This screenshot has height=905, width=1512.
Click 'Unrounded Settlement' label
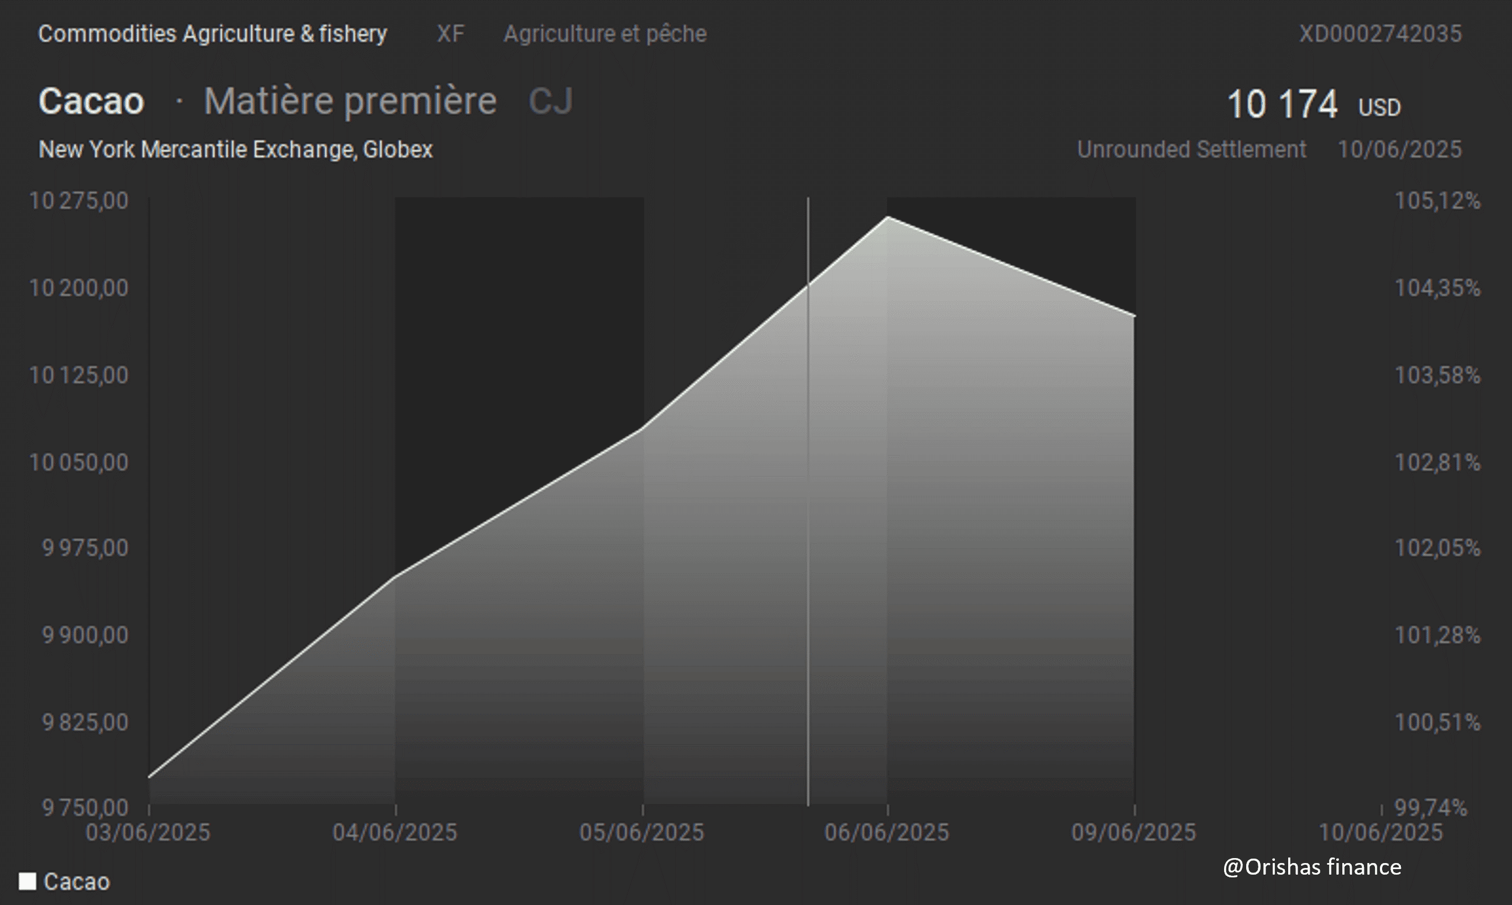click(x=1191, y=150)
